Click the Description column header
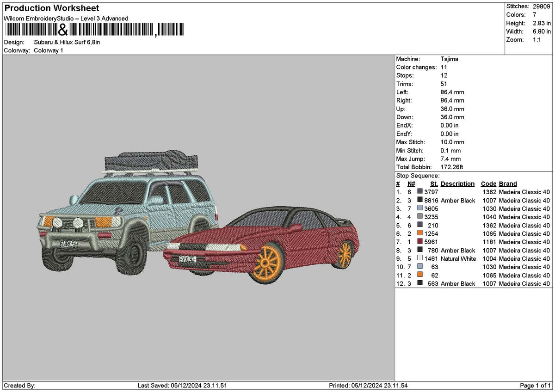Viewport: 555px width, 392px height. click(457, 184)
